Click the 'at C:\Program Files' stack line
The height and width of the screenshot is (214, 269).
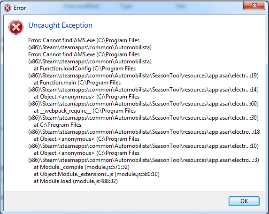click(x=57, y=125)
